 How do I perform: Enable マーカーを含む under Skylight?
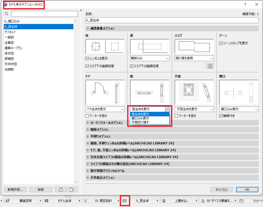pos(176,116)
